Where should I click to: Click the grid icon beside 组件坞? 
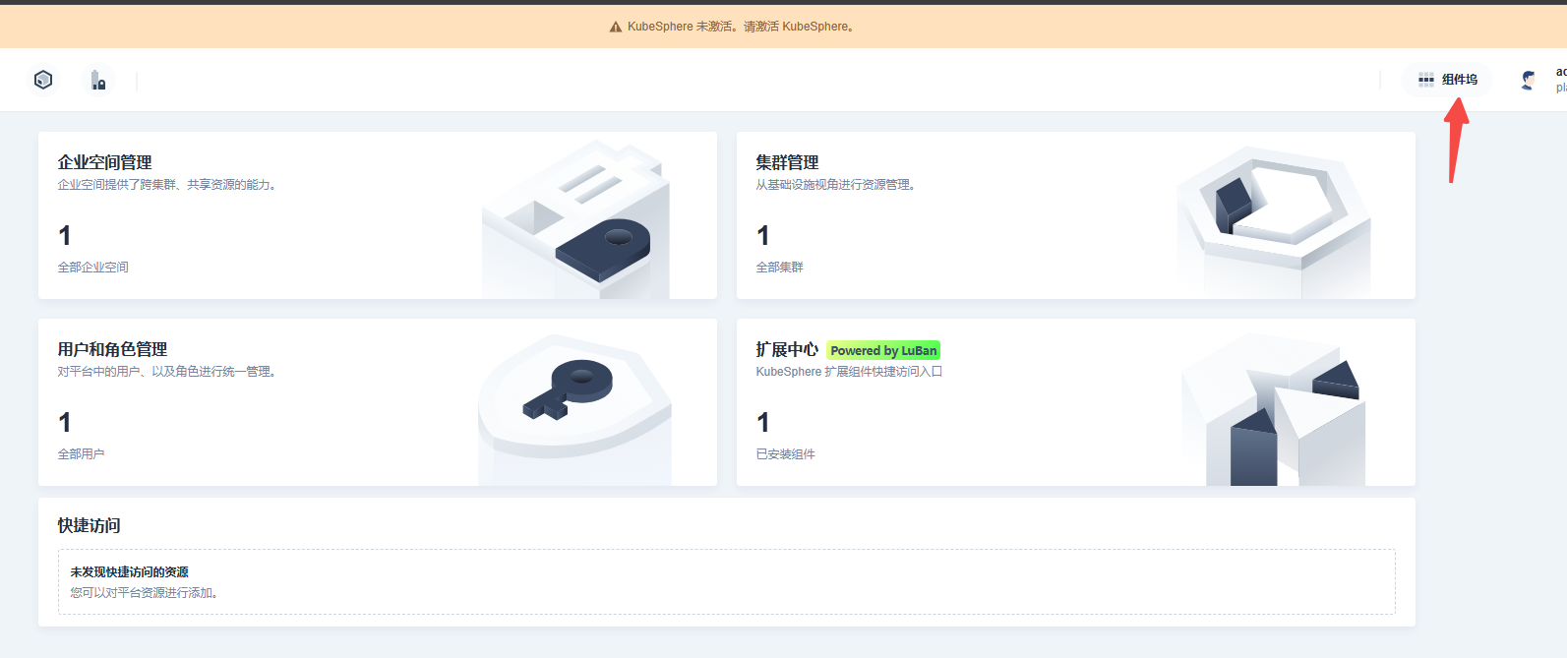(x=1425, y=80)
